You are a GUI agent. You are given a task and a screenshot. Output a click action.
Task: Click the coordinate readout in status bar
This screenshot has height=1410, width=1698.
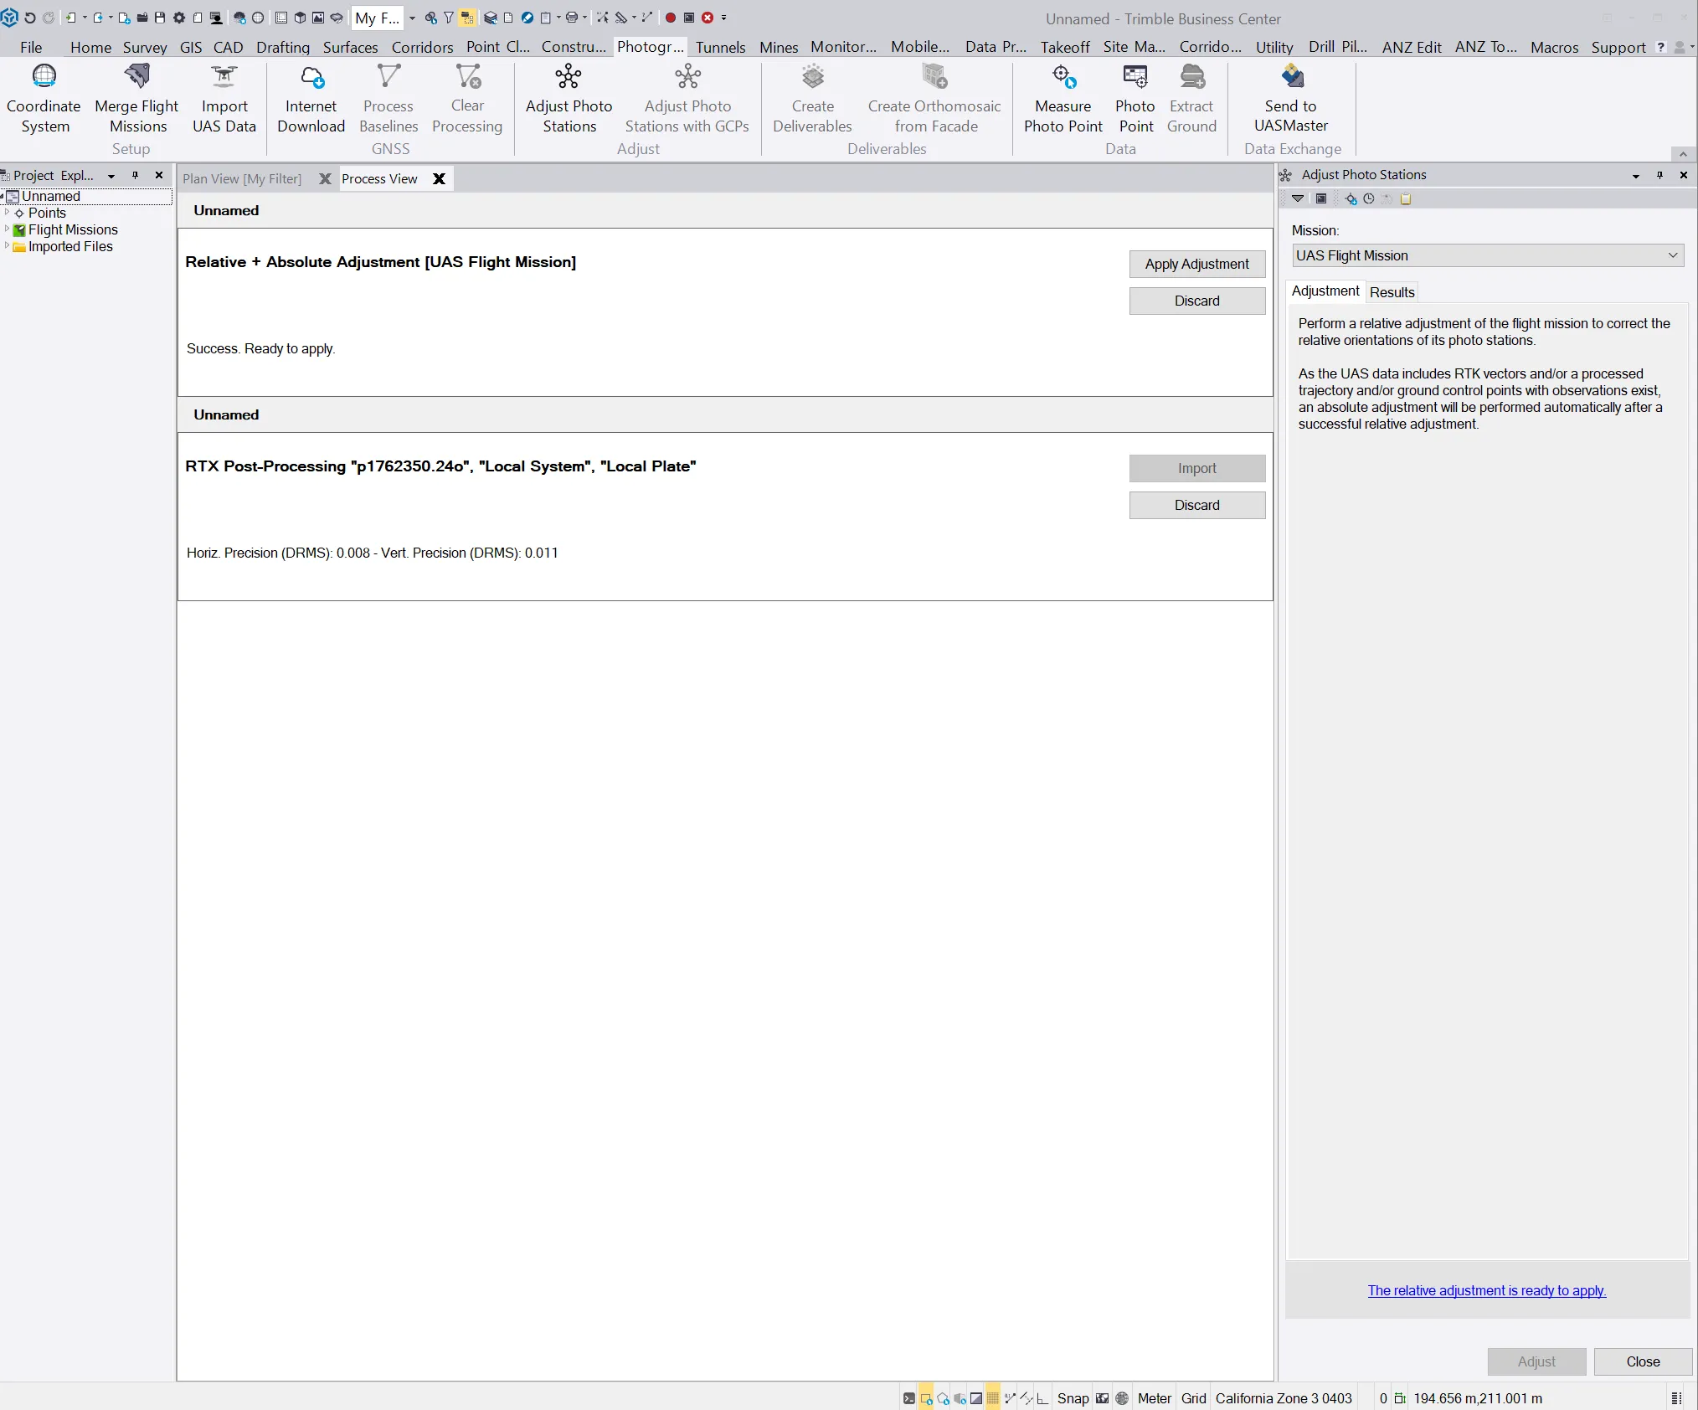coord(1477,1398)
